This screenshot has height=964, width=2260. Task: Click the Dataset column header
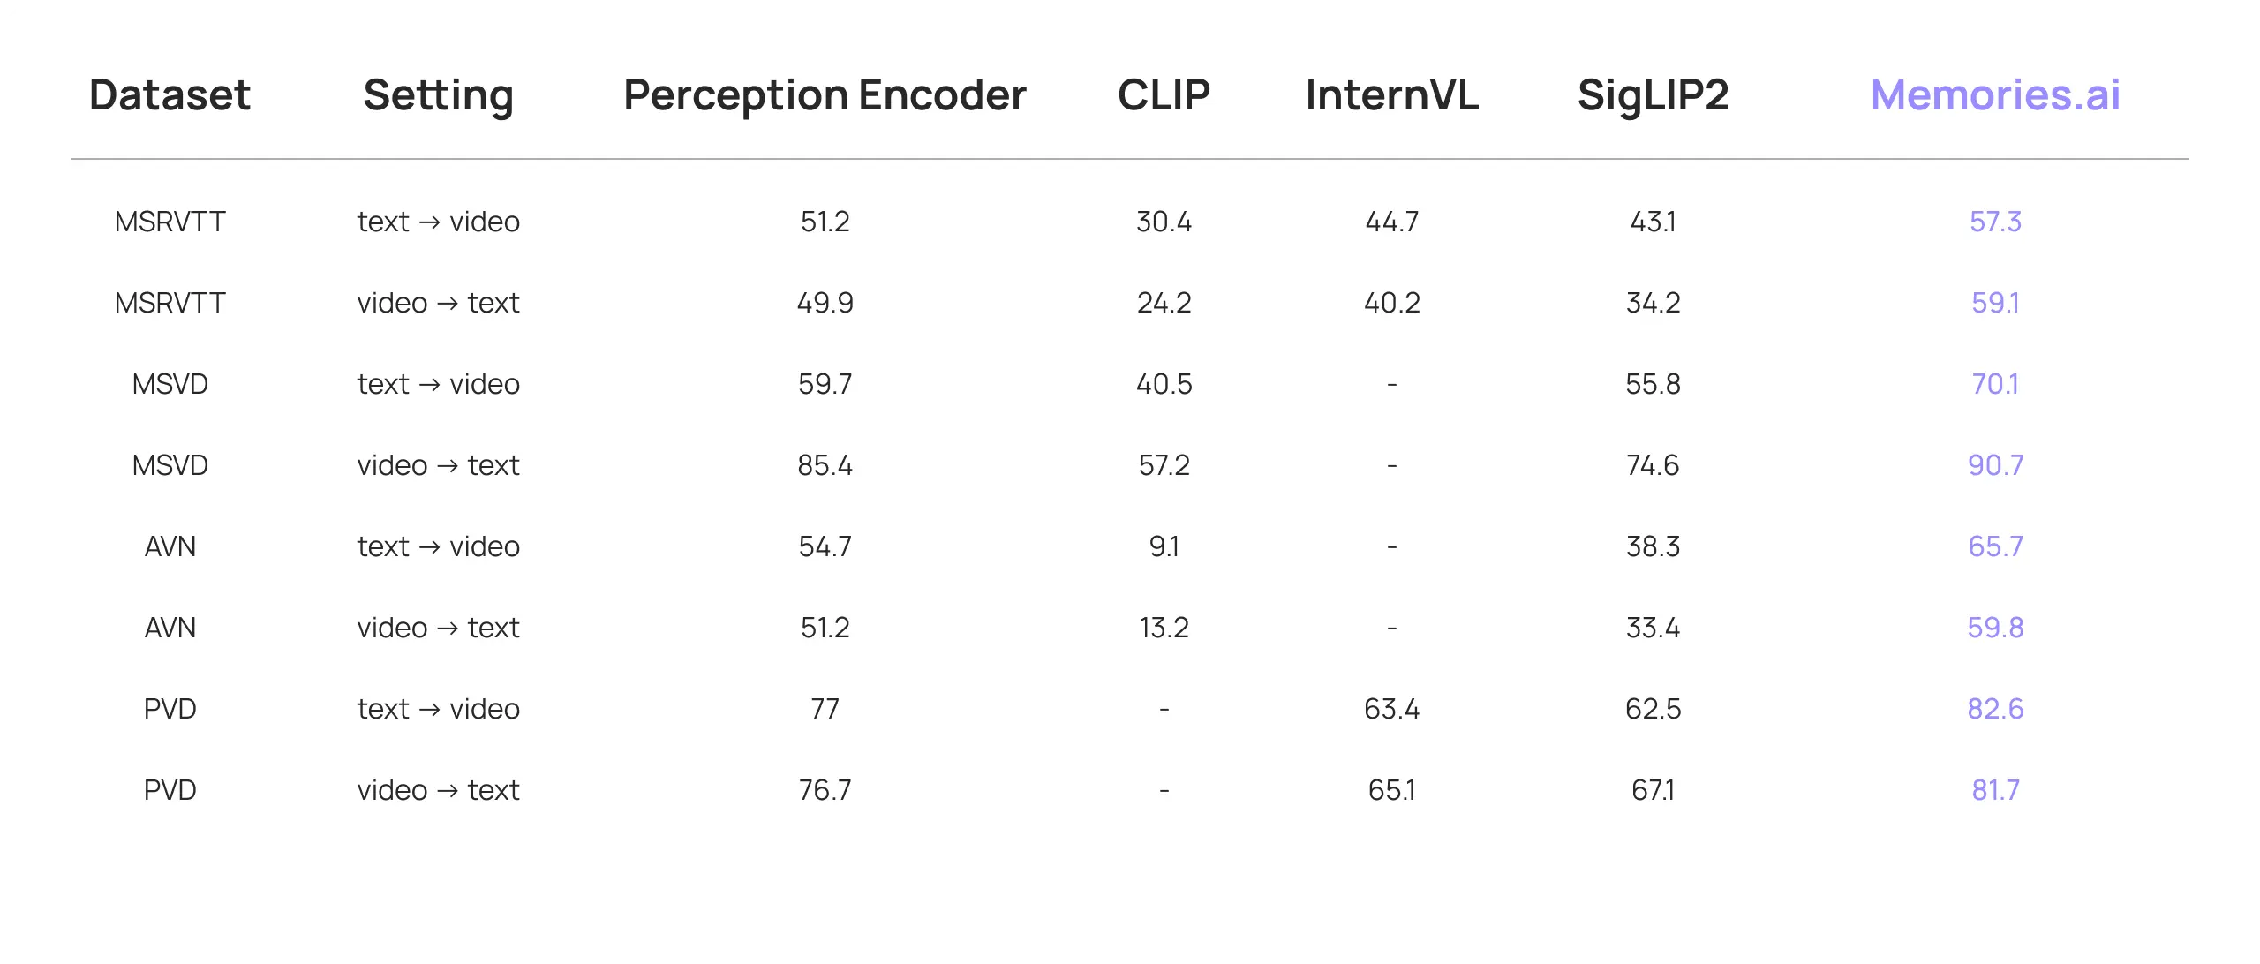point(169,95)
